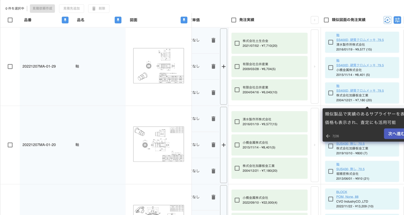Pin the 品名 column header
This screenshot has width=404, height=215.
click(118, 20)
